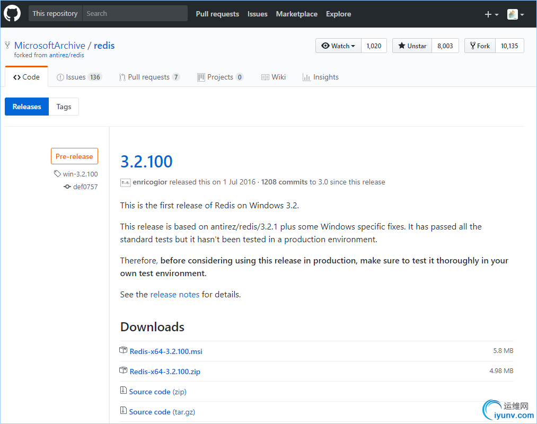The width and height of the screenshot is (537, 424).
Task: Open Pull requests in top navigation
Action: point(217,14)
